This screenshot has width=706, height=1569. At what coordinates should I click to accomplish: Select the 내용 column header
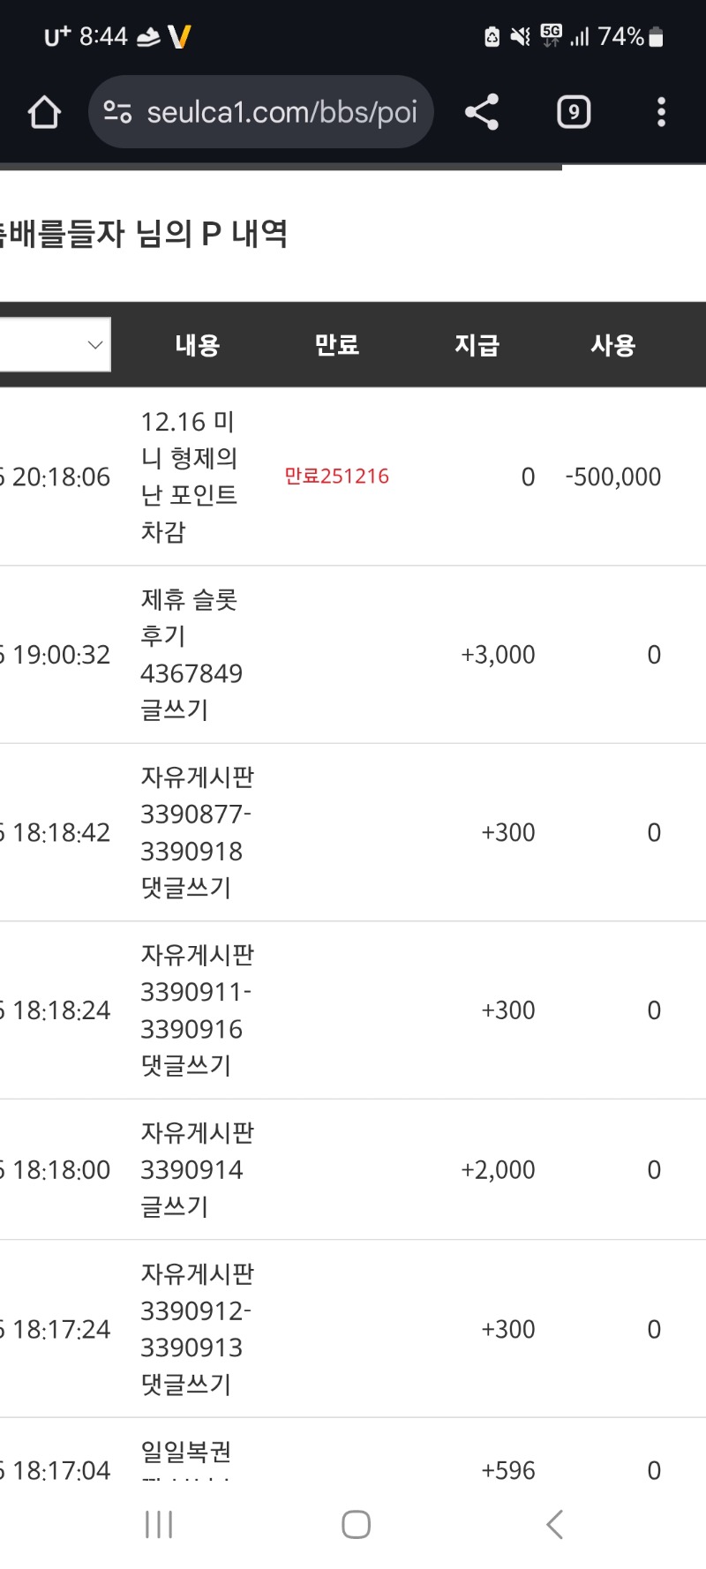click(197, 345)
